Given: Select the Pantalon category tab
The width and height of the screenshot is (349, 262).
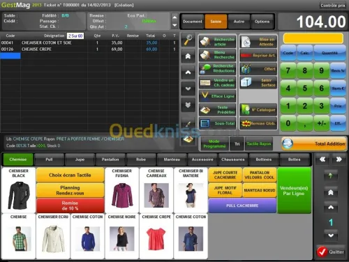Looking at the screenshot, I should 110,160.
